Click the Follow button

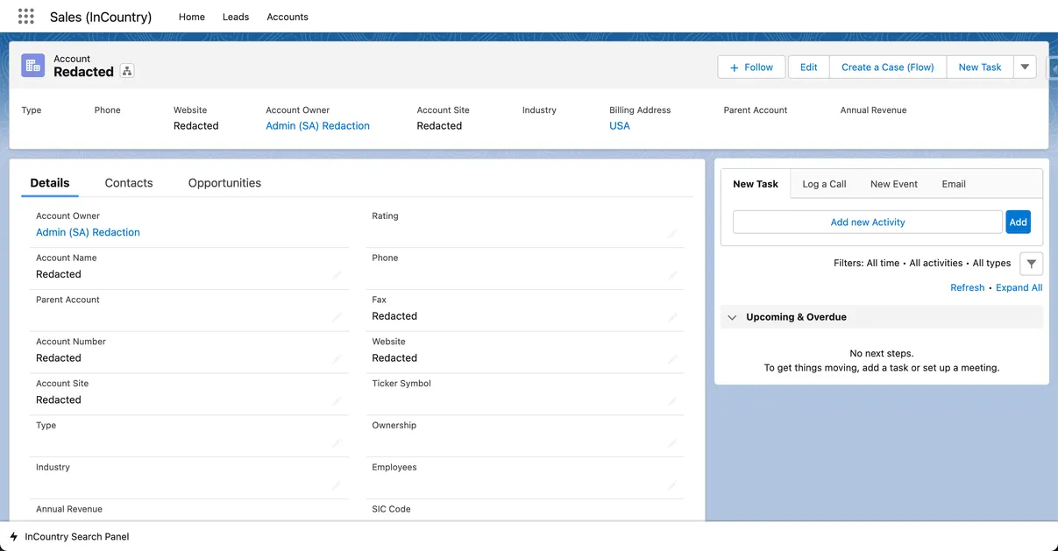[751, 67]
